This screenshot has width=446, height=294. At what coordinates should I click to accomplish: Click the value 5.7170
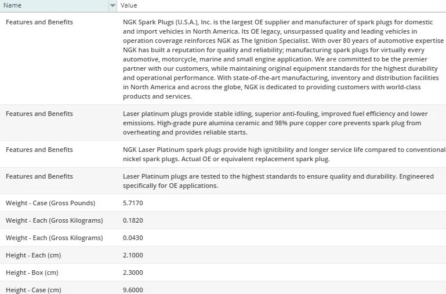tap(133, 203)
